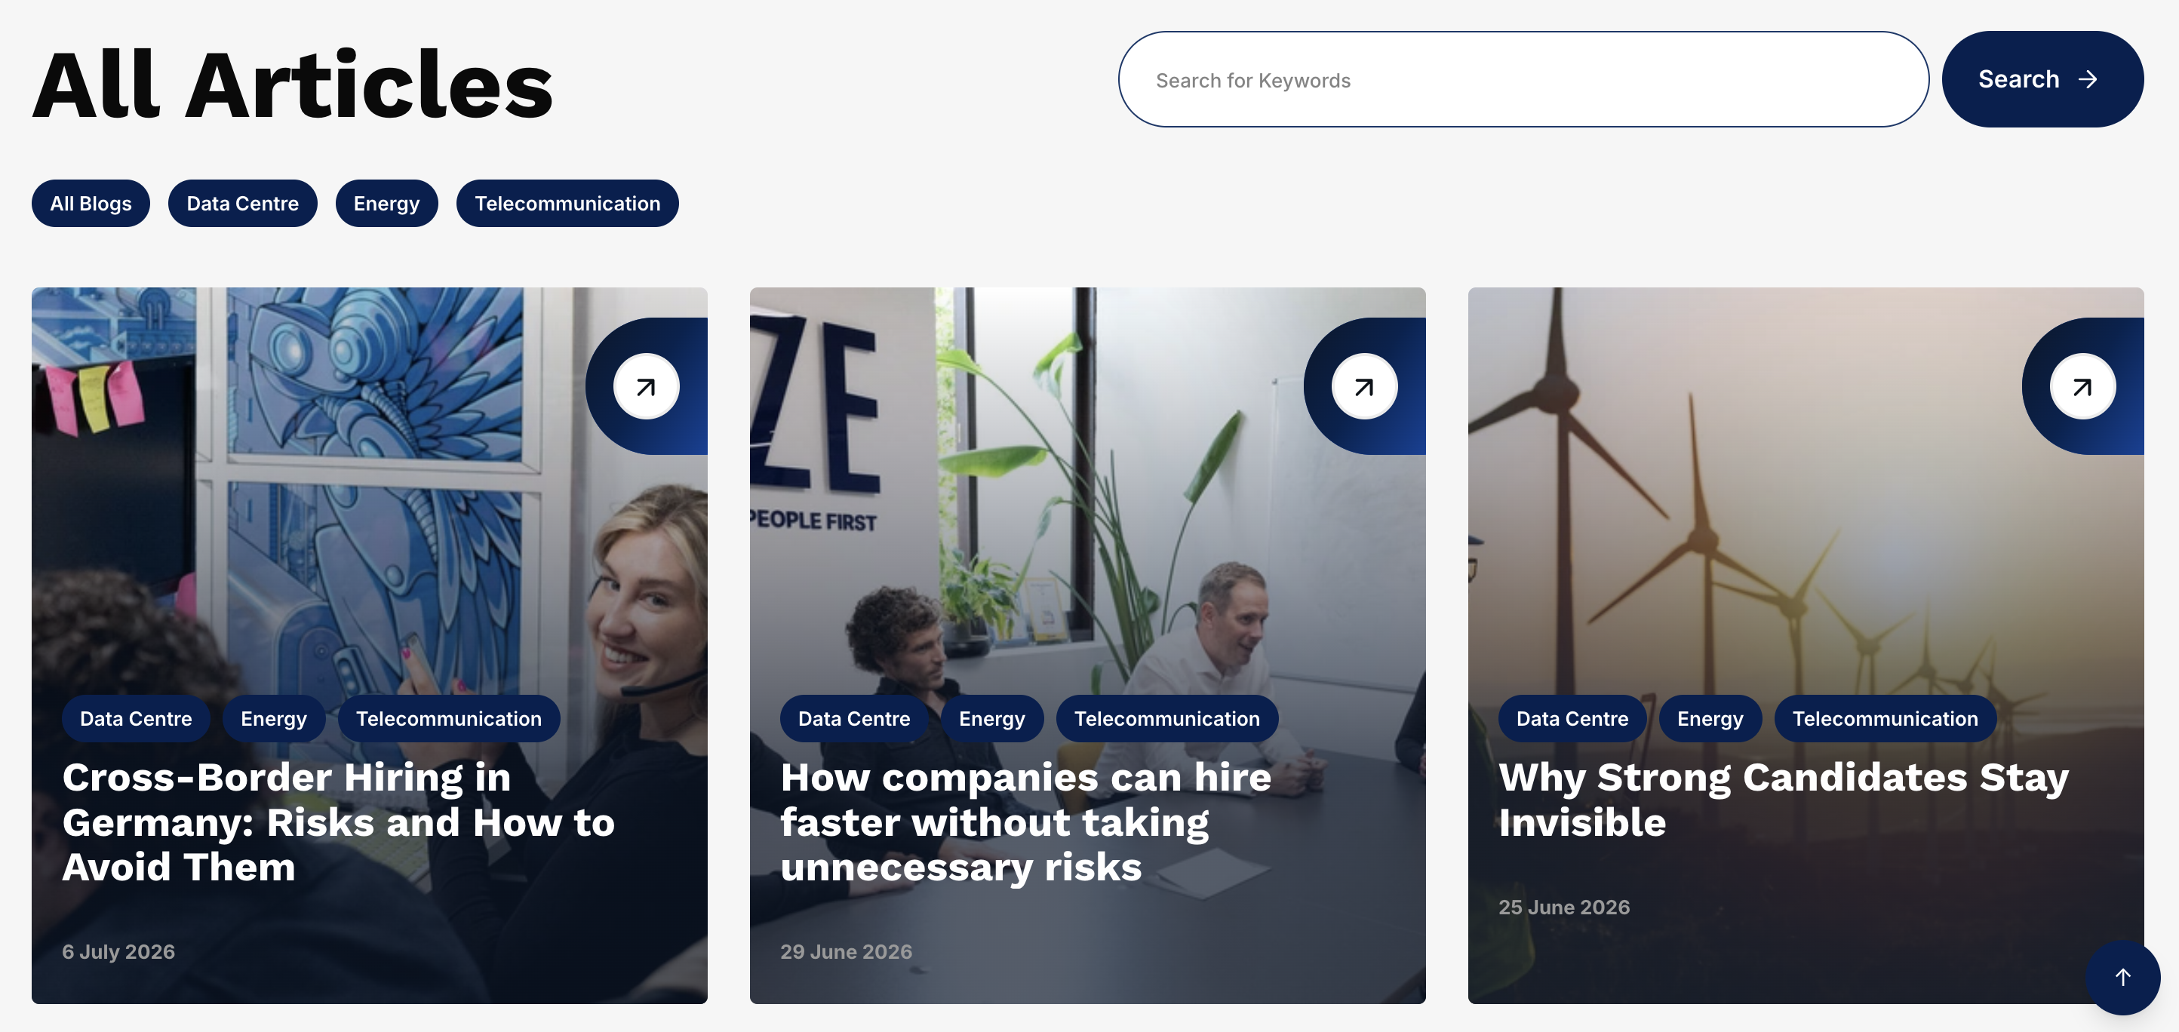Click Telecommunication tag on Cross-Border Hiring card
Viewport: 2179px width, 1032px height.
pyautogui.click(x=449, y=718)
